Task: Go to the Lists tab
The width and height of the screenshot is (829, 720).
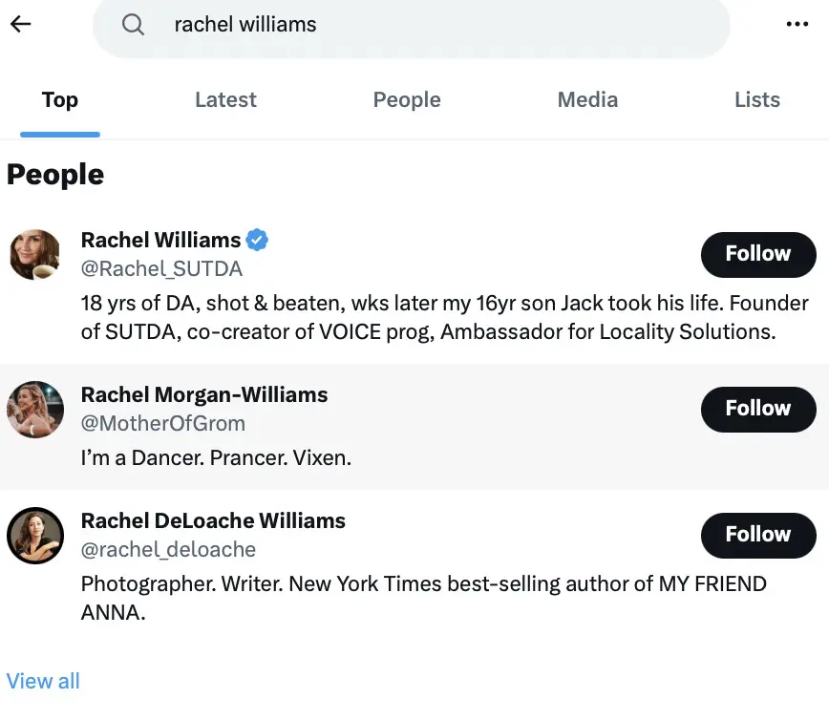Action: point(756,100)
